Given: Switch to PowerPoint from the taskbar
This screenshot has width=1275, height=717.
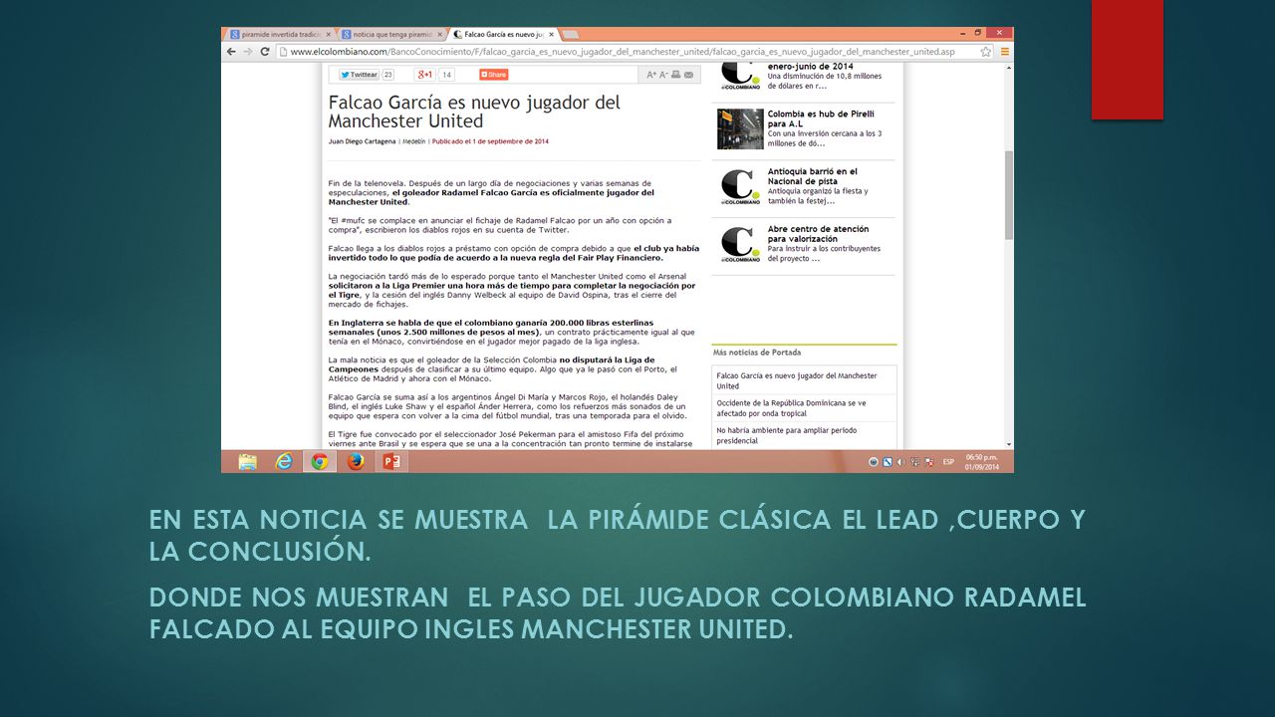Looking at the screenshot, I should point(391,461).
